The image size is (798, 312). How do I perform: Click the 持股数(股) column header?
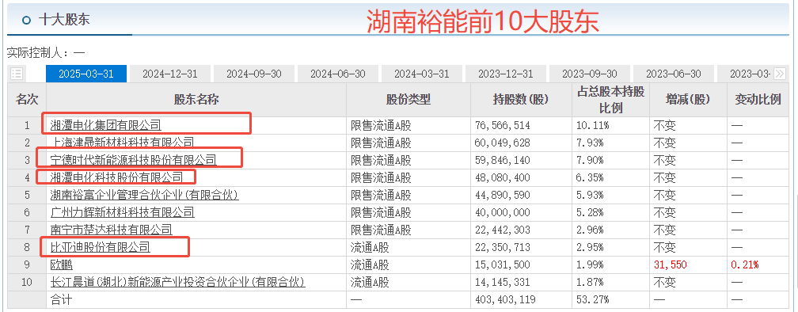click(521, 100)
